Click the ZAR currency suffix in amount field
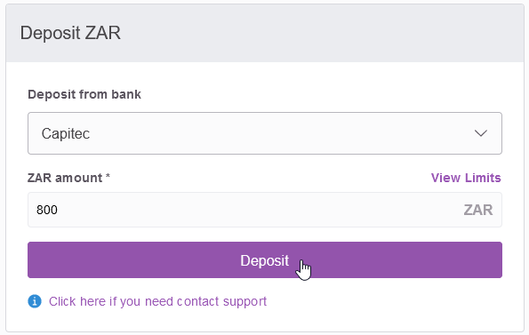529x335 pixels. 478,210
